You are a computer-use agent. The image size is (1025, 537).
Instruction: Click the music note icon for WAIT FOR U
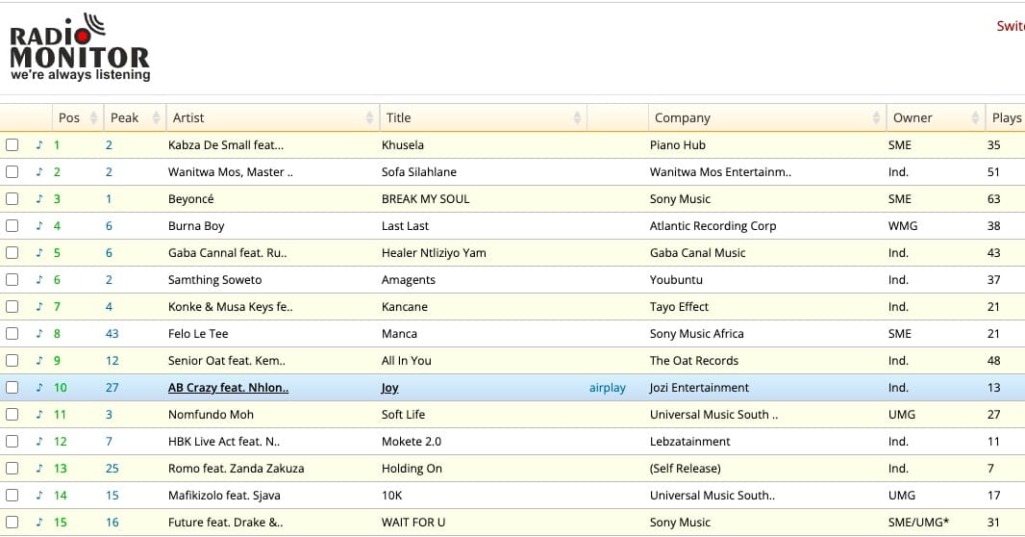pos(39,522)
